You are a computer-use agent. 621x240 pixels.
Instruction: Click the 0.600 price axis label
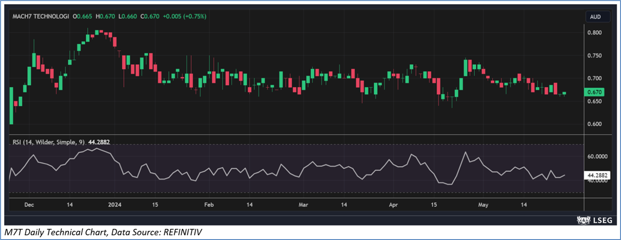point(595,124)
